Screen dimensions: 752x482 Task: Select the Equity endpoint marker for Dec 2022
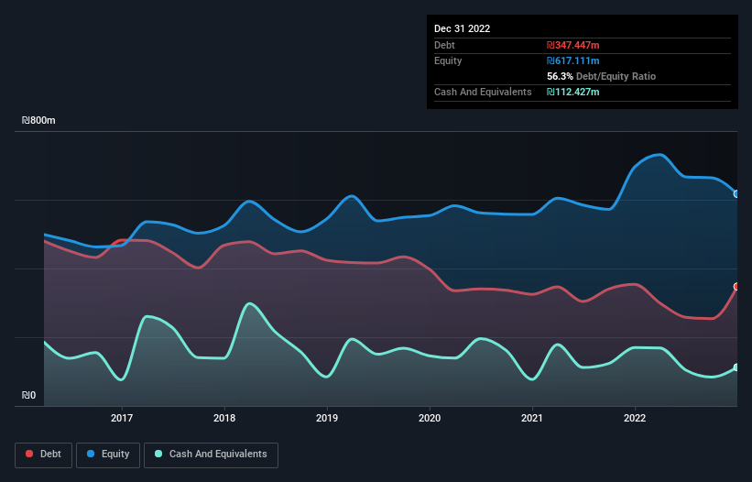(736, 194)
